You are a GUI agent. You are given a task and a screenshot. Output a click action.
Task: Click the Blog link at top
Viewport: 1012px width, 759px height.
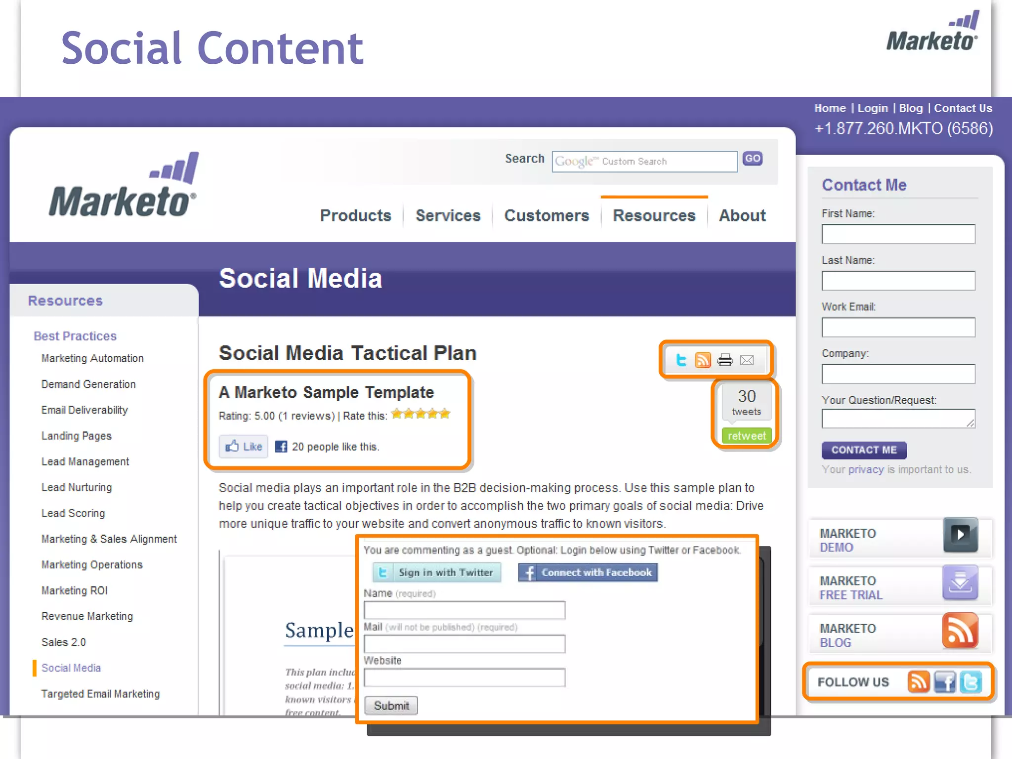click(x=911, y=108)
